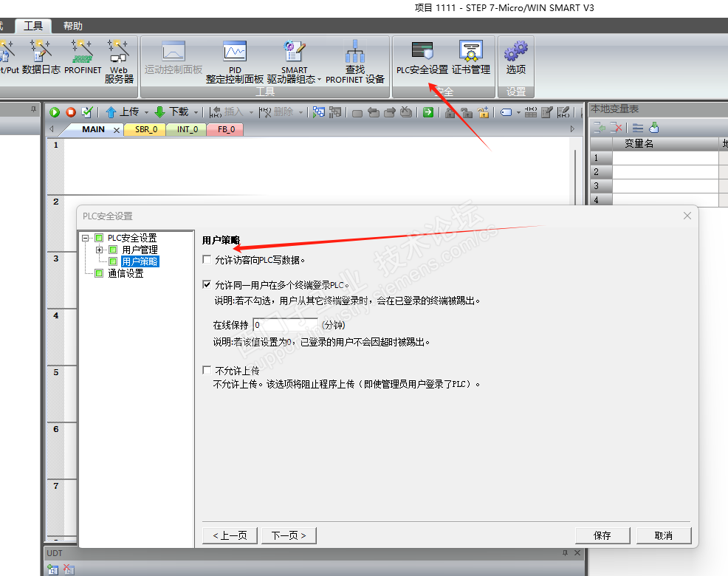Open the 插入 dropdown arrow in the toolbar
728x576 pixels.
tap(251, 112)
